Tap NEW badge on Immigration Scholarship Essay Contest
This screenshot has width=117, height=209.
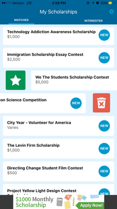point(104,58)
